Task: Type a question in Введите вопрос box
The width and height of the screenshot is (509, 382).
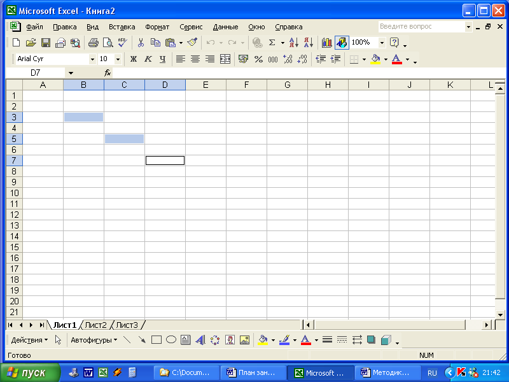Action: pyautogui.click(x=421, y=27)
